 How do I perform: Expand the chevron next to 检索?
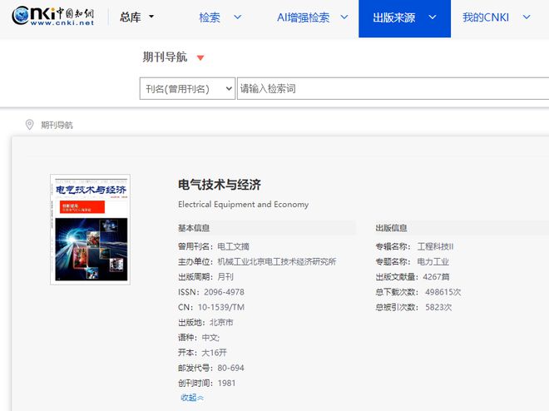(237, 17)
